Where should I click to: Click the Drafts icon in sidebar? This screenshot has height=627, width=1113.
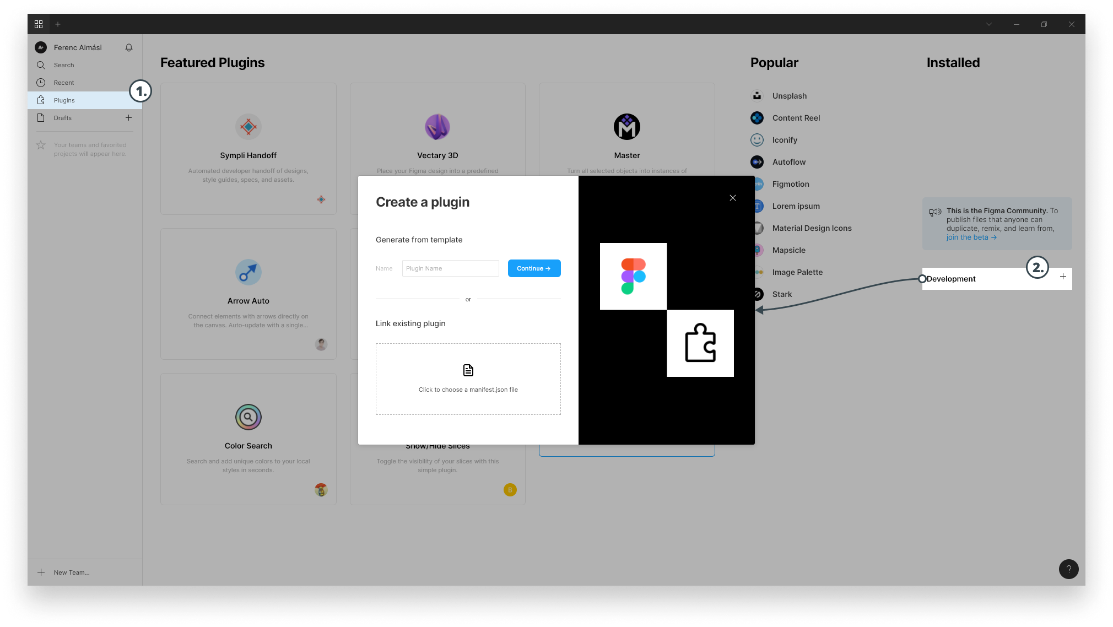(x=41, y=118)
